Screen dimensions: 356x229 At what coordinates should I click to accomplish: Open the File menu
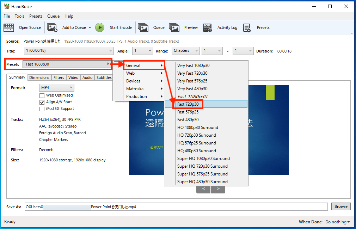click(x=7, y=16)
